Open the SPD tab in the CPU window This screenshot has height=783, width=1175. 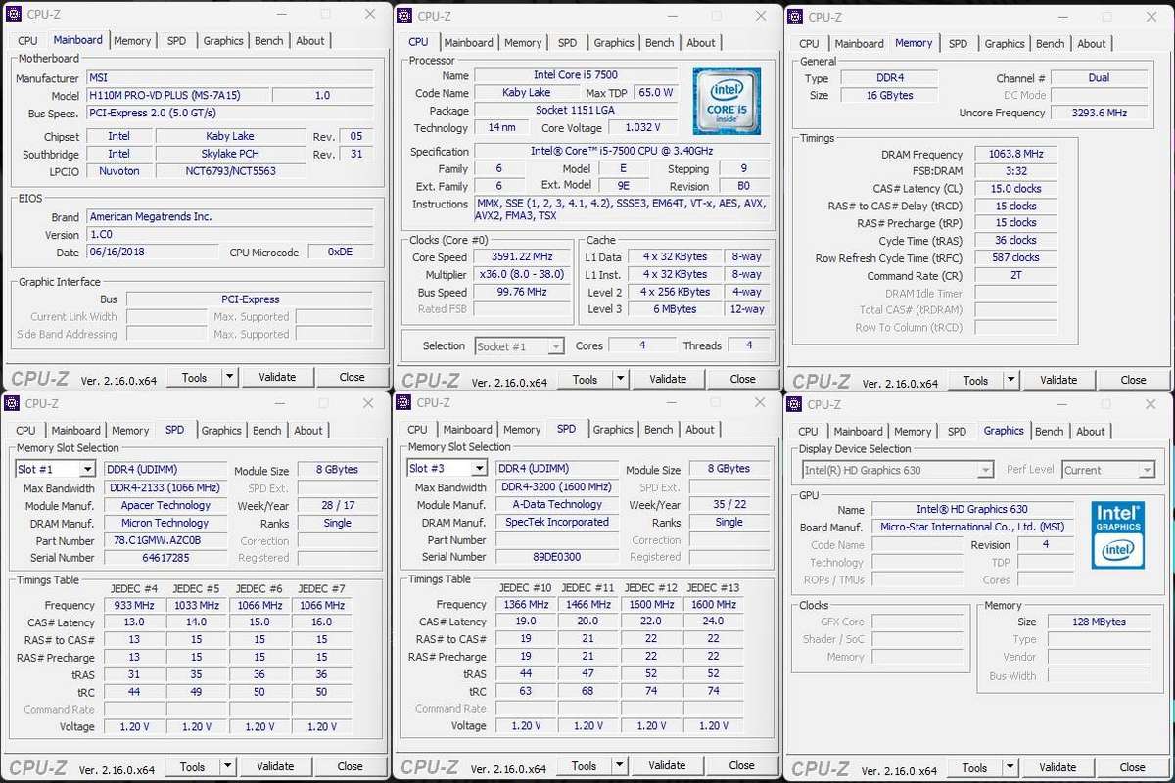click(568, 42)
